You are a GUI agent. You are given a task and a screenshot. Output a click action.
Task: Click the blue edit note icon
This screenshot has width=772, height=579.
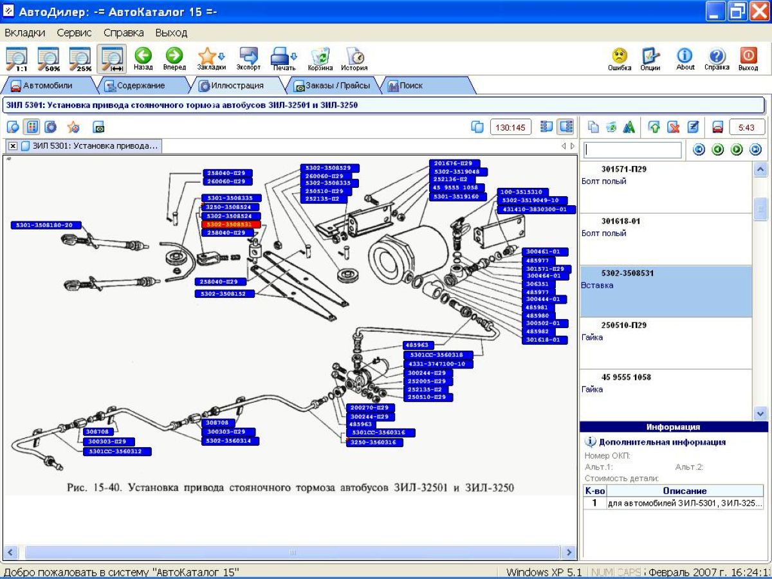693,127
